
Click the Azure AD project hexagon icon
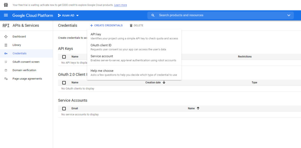click(x=59, y=15)
